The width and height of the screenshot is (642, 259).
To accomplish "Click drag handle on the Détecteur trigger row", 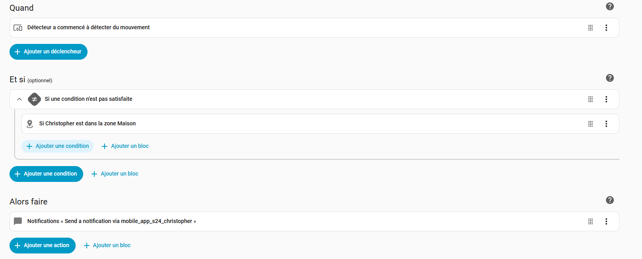I will (590, 28).
